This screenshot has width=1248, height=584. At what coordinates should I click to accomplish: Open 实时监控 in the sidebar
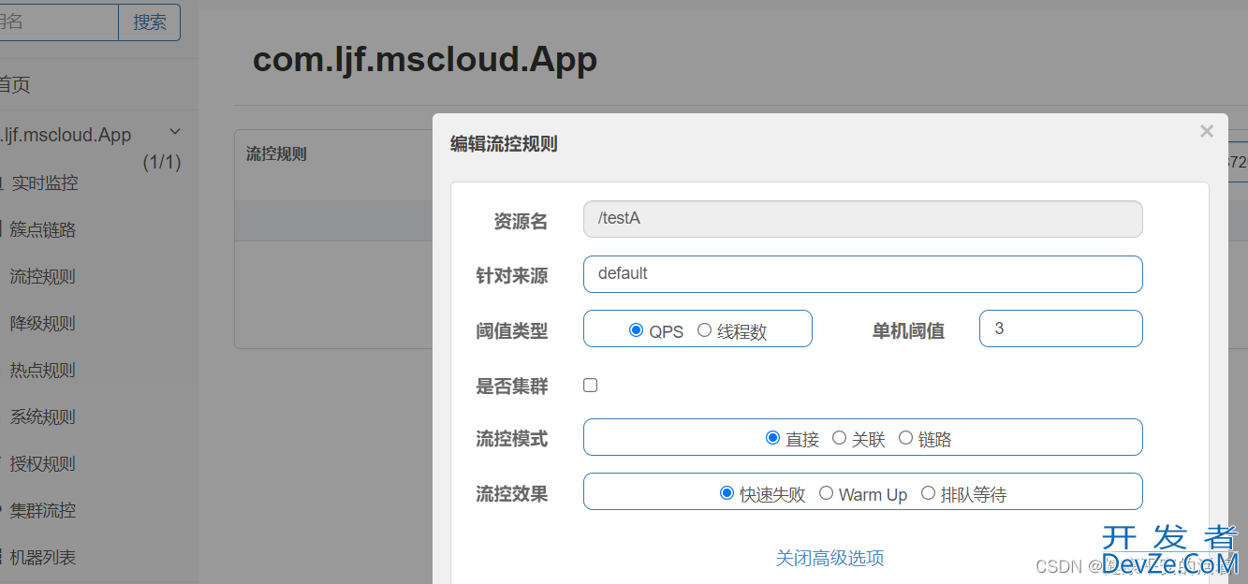point(45,183)
